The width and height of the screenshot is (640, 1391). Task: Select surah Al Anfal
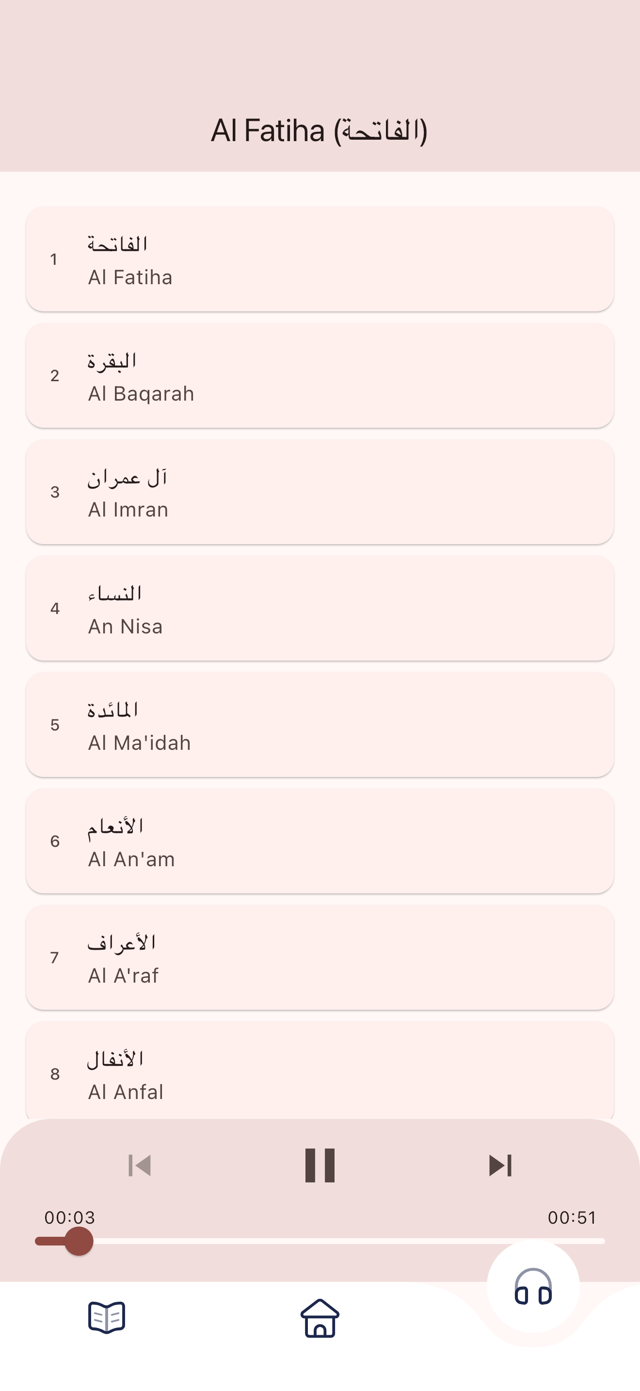point(320,1072)
